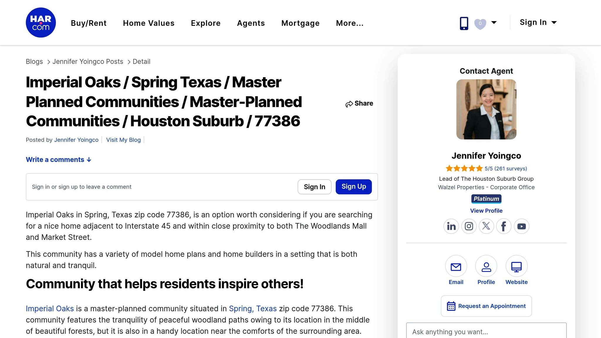This screenshot has height=338, width=601.
Task: Focus the Ask anything you want field
Action: click(x=486, y=332)
